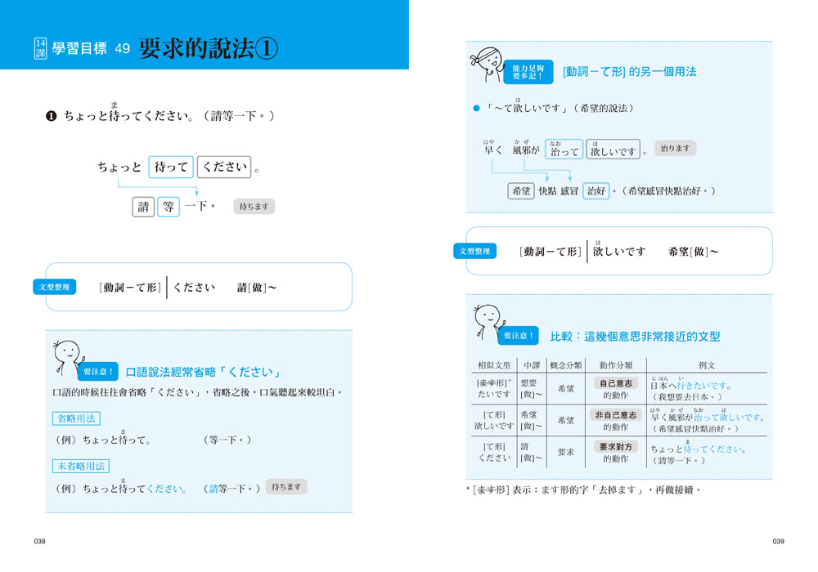Click the boxed word 希望 under the arrows
Image resolution: width=818 pixels, height=572 pixels.
tap(520, 190)
